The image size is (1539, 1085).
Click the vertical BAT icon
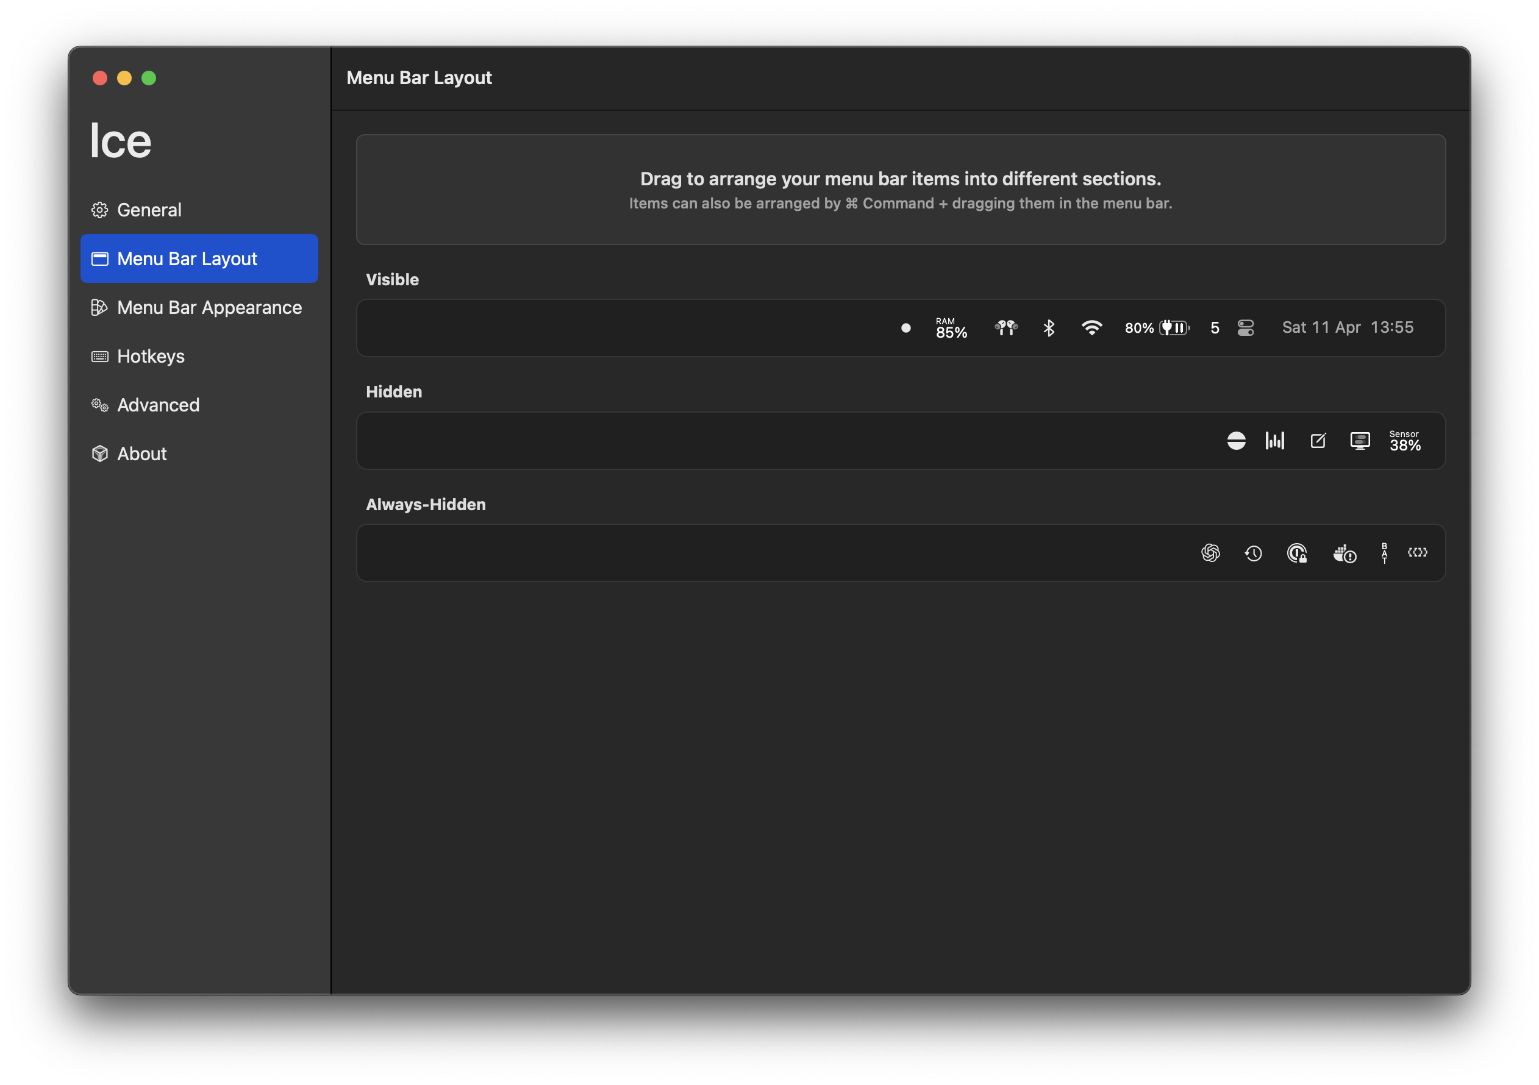1384,553
